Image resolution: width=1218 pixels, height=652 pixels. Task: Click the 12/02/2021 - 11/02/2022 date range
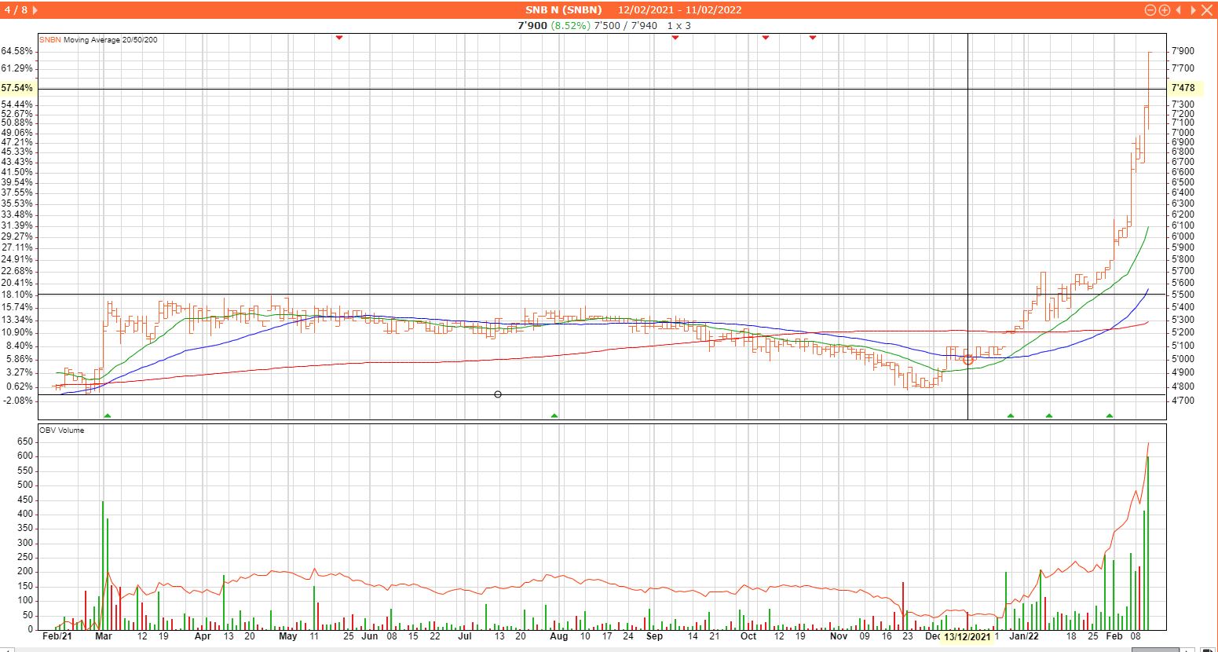[679, 10]
